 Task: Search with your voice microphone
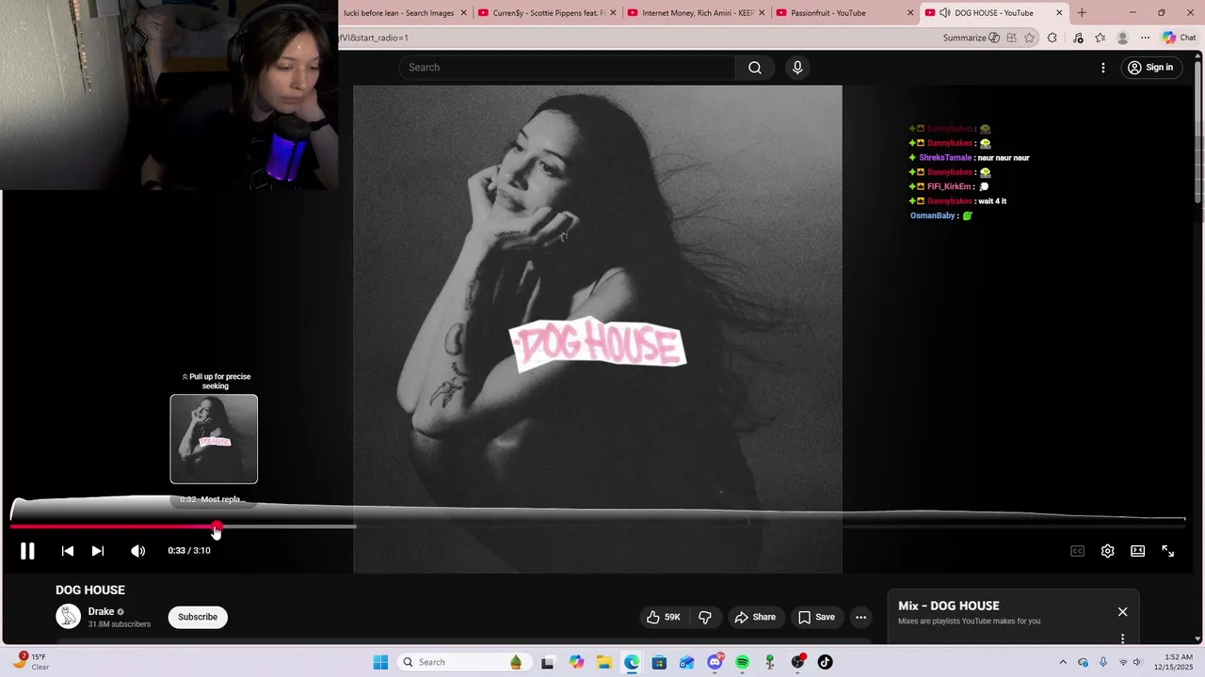tap(797, 68)
